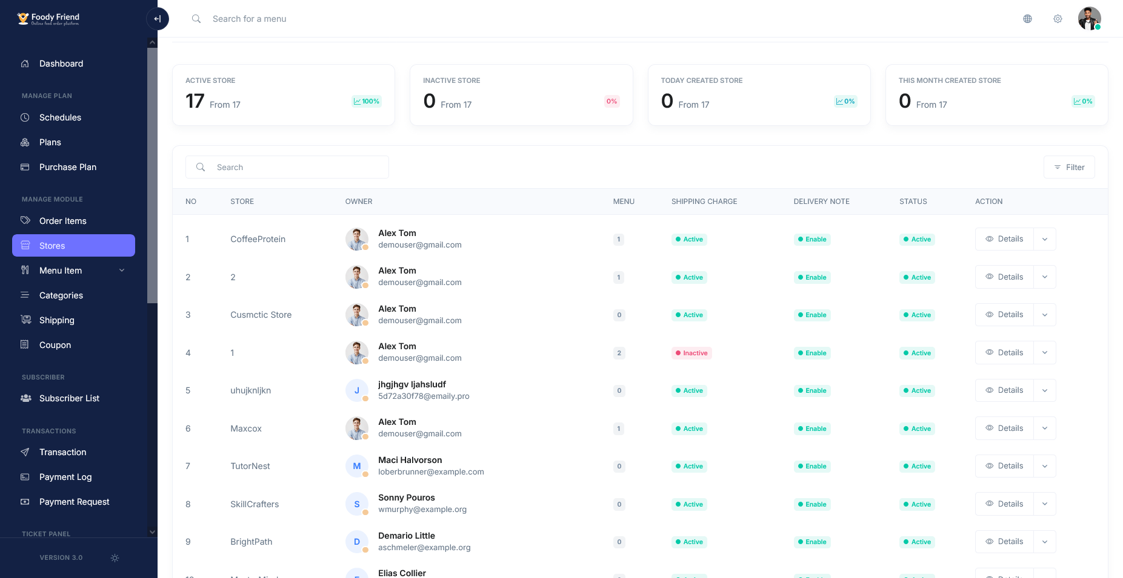Open Purchase Plan in sidebar
1123x578 pixels.
73,167
